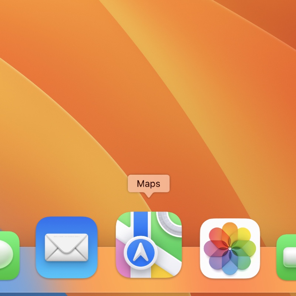Click the center of the Photos pinwheel
Image resolution: width=296 pixels, height=296 pixels.
pyautogui.click(x=230, y=248)
